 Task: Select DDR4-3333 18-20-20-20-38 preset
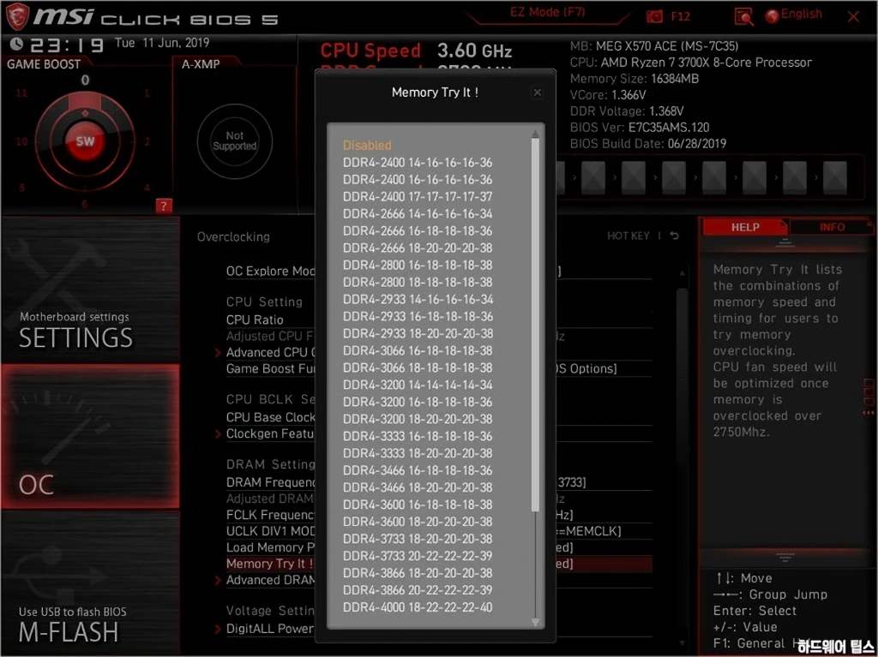coord(418,453)
